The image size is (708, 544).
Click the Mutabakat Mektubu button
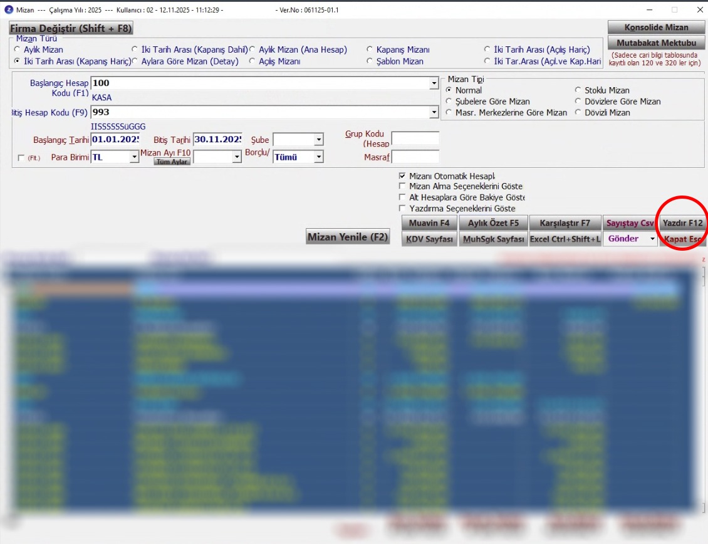pos(656,43)
